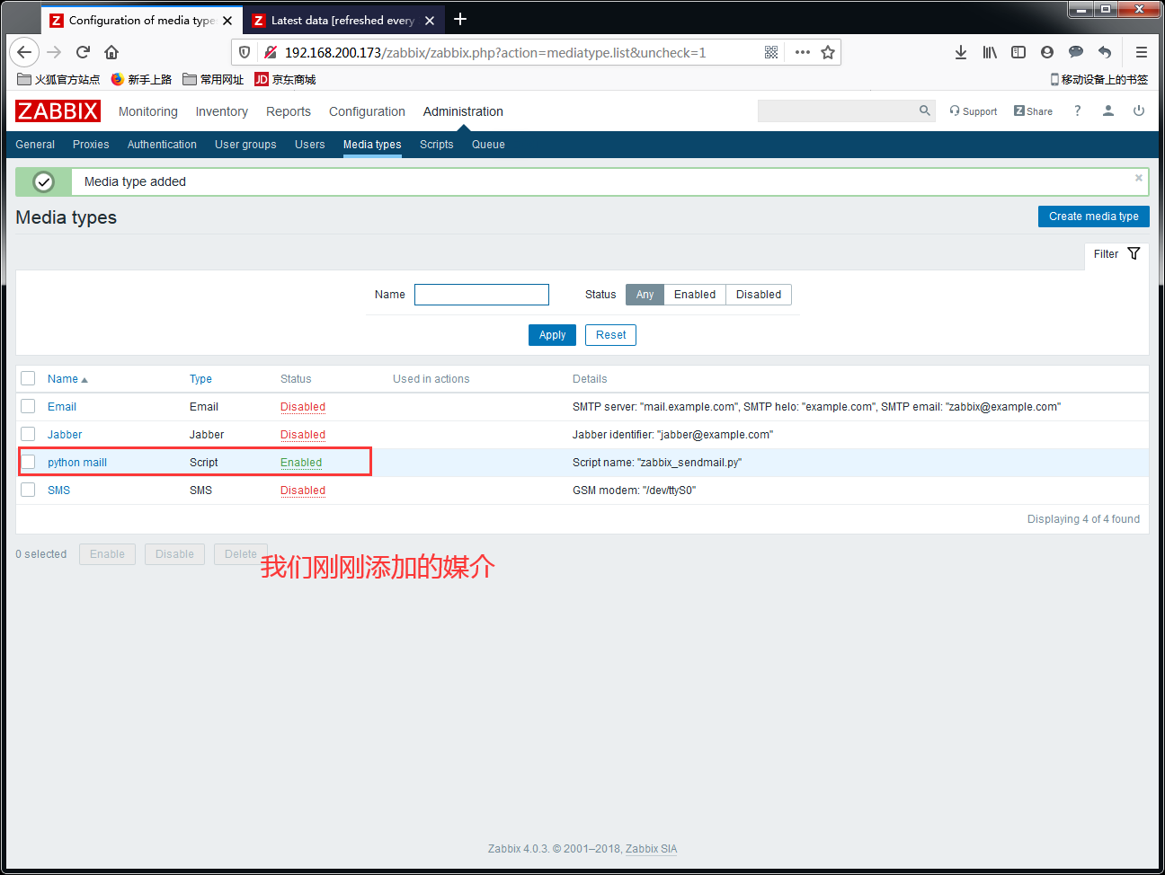This screenshot has width=1165, height=875.
Task: Open the downloads arrow icon
Action: pyautogui.click(x=961, y=52)
